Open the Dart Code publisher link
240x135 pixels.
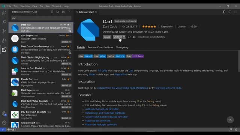(110, 27)
